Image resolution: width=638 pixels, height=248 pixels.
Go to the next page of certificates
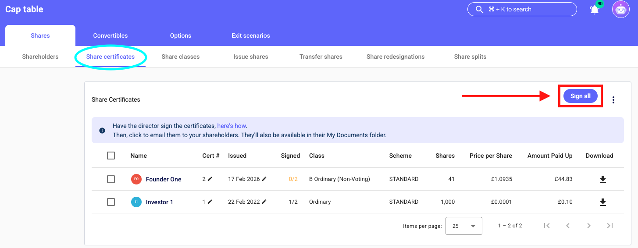click(589, 226)
